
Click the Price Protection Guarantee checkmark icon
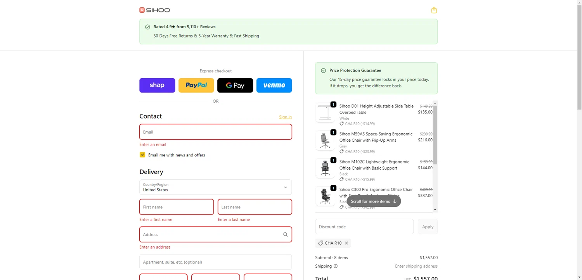pos(323,70)
